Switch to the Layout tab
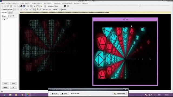The image size is (173, 97). 10,13
